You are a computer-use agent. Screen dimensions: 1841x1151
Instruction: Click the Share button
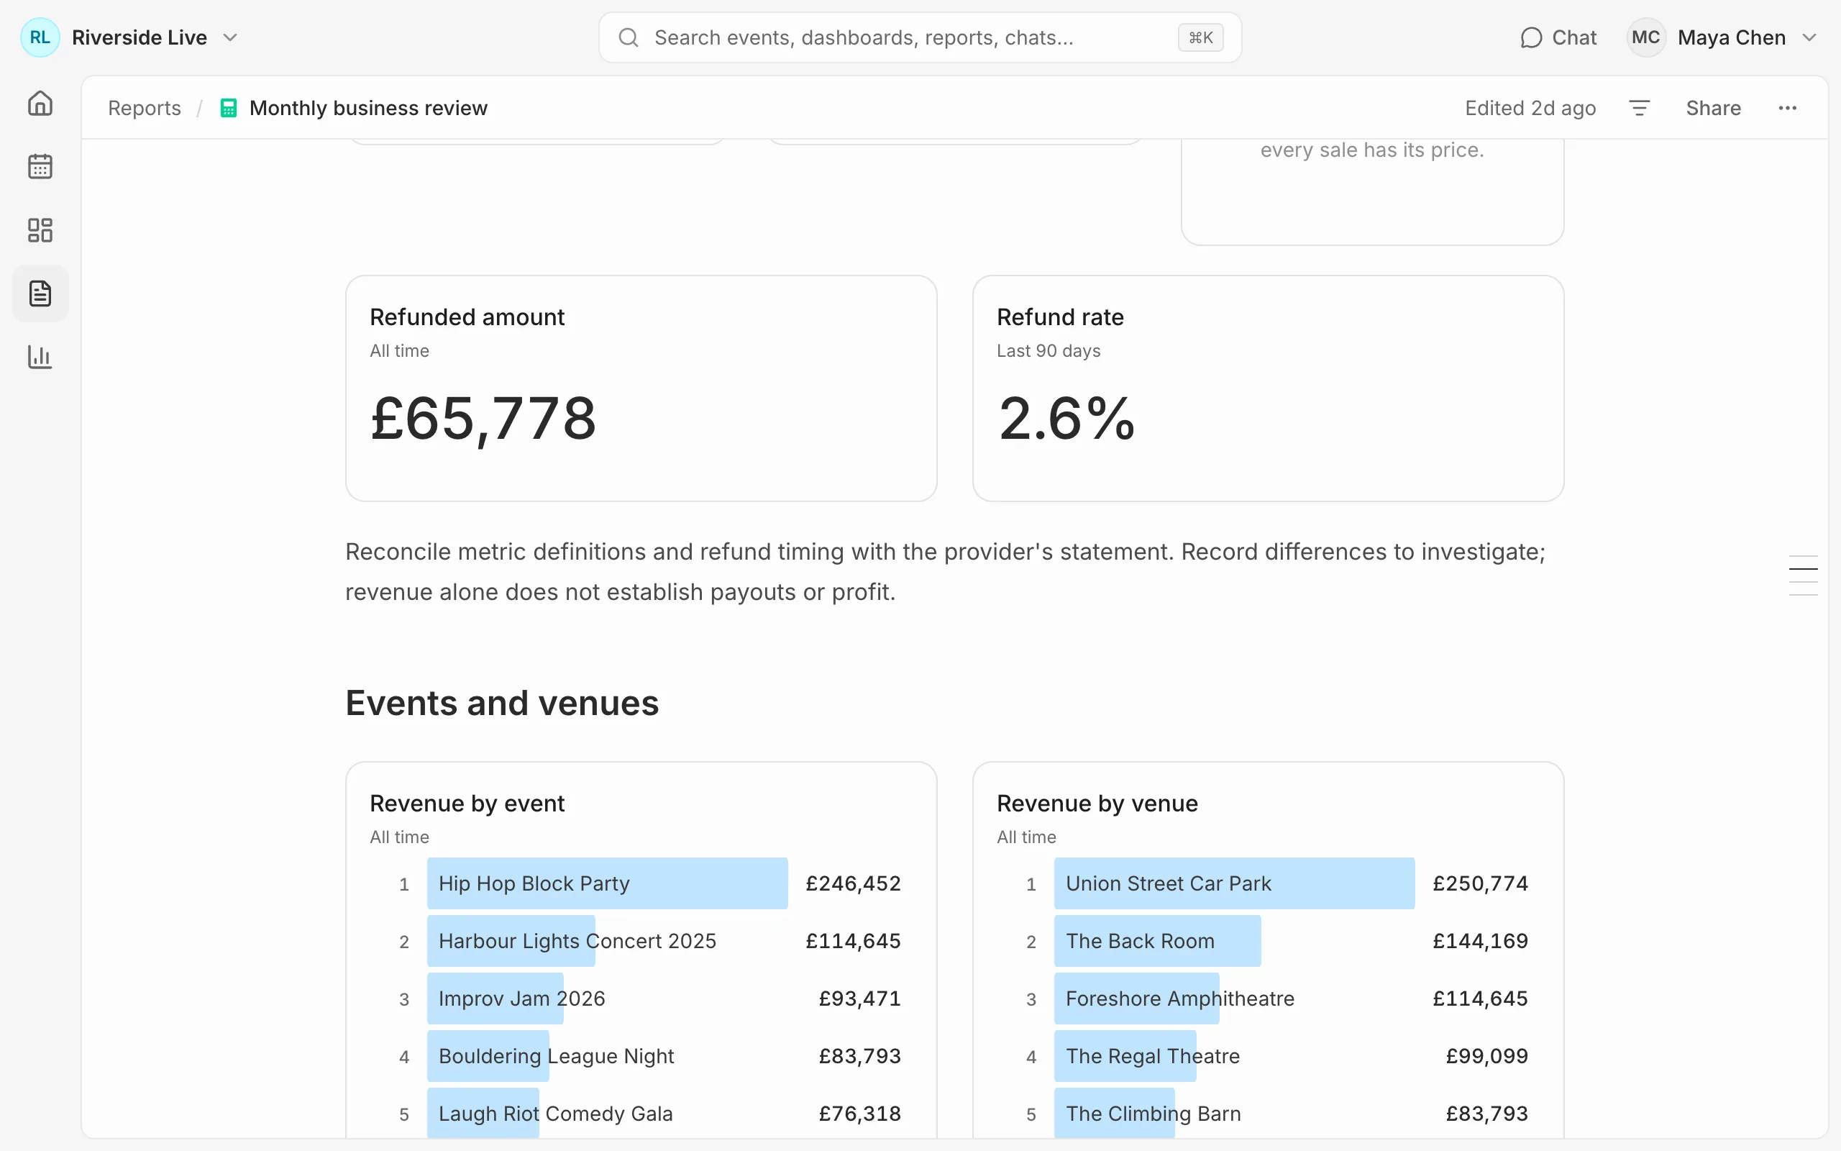[1713, 108]
